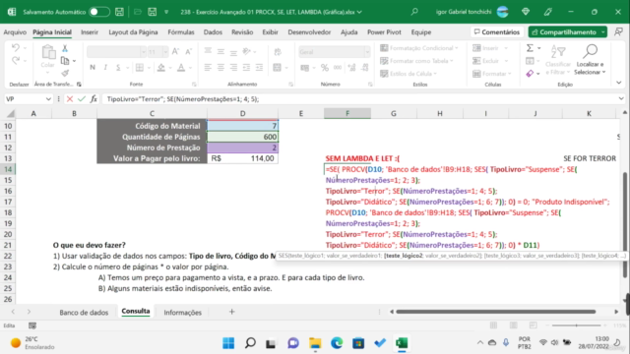Viewport: 630px width, 354px height.
Task: Open Formatação Condicional dropdown
Action: pos(419,48)
